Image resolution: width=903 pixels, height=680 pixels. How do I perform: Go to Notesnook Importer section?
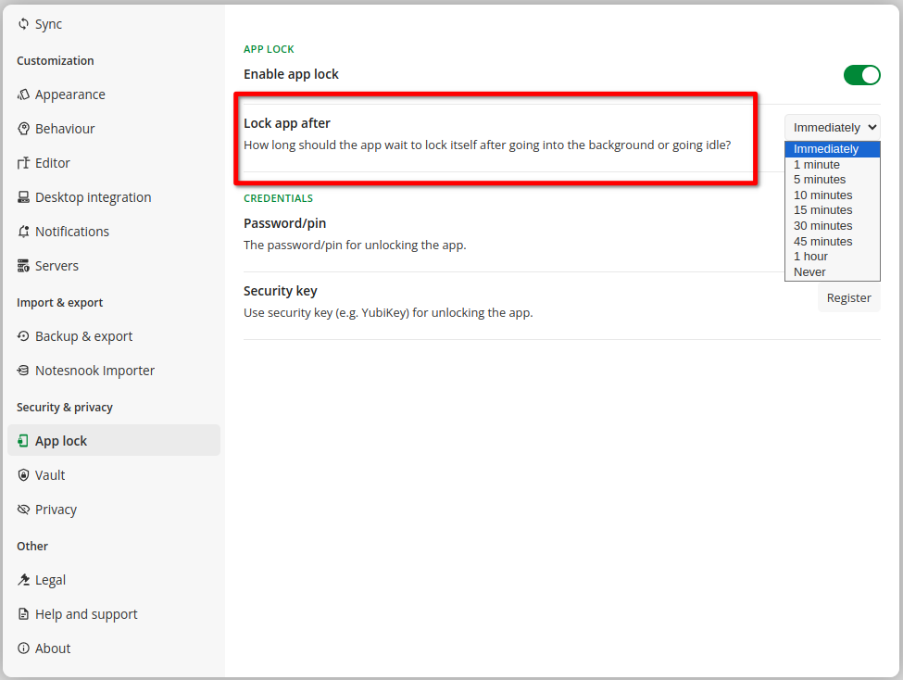[94, 371]
